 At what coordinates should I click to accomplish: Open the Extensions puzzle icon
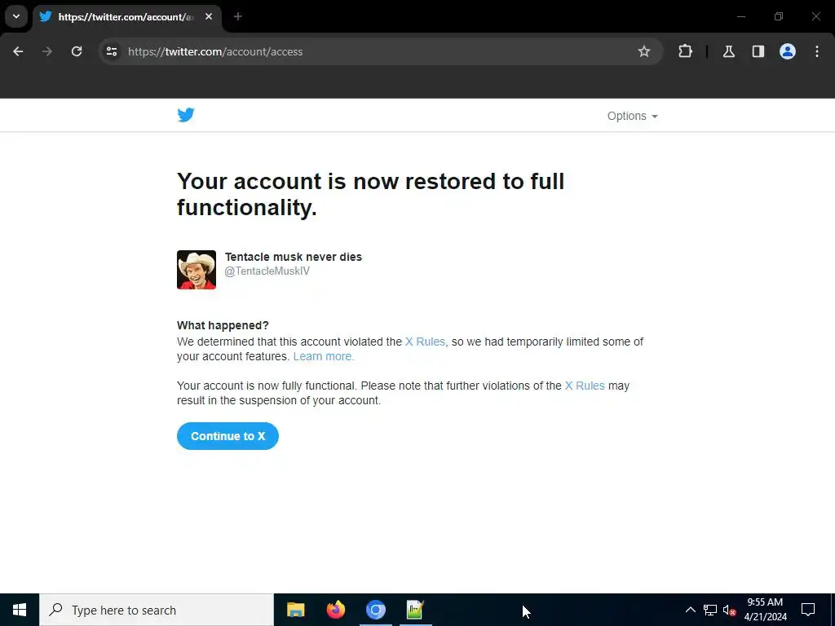pos(685,51)
